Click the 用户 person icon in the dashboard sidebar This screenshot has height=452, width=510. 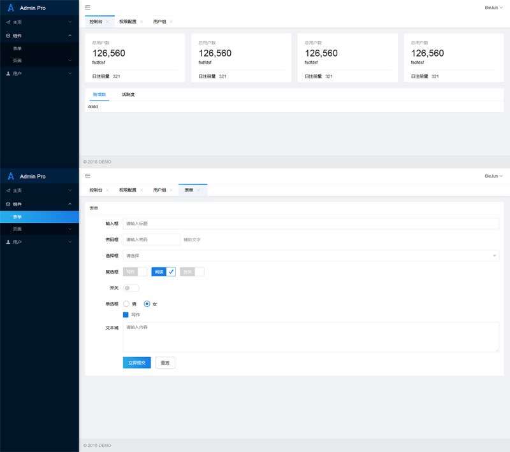point(8,74)
